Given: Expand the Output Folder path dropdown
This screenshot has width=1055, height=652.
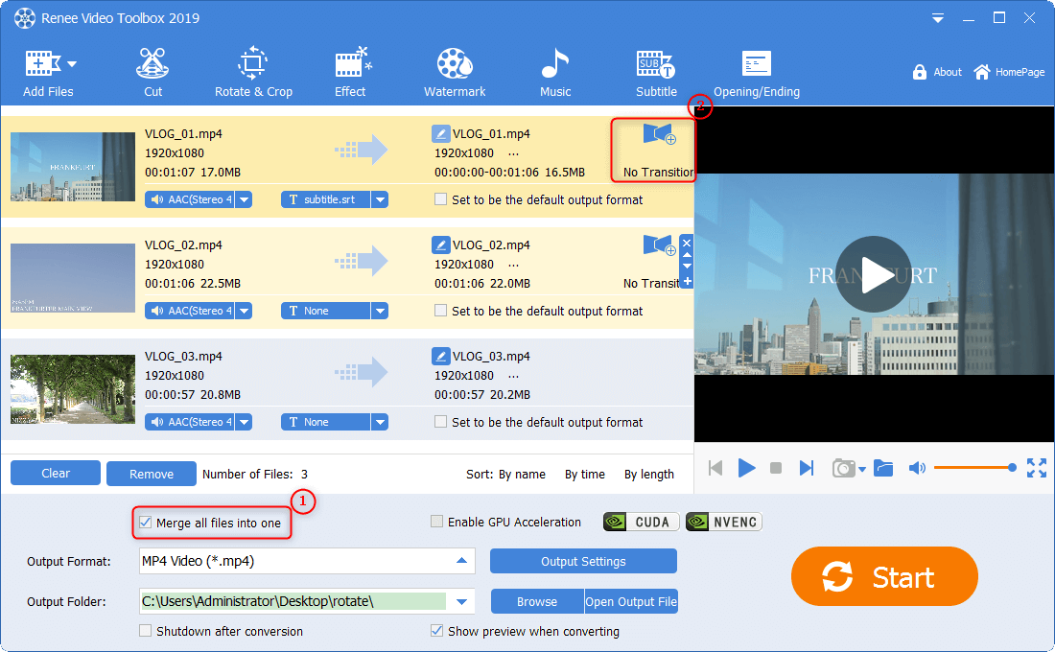Looking at the screenshot, I should pyautogui.click(x=462, y=602).
